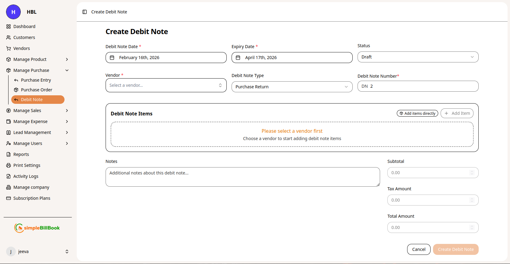Viewport: 510px width, 264px height.
Task: Click the Reports icon in sidebar
Action: pyautogui.click(x=9, y=154)
